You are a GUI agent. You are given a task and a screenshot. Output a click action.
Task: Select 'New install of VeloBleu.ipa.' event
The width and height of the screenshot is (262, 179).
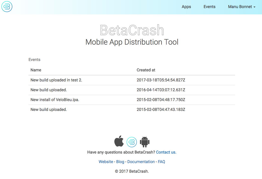55,100
